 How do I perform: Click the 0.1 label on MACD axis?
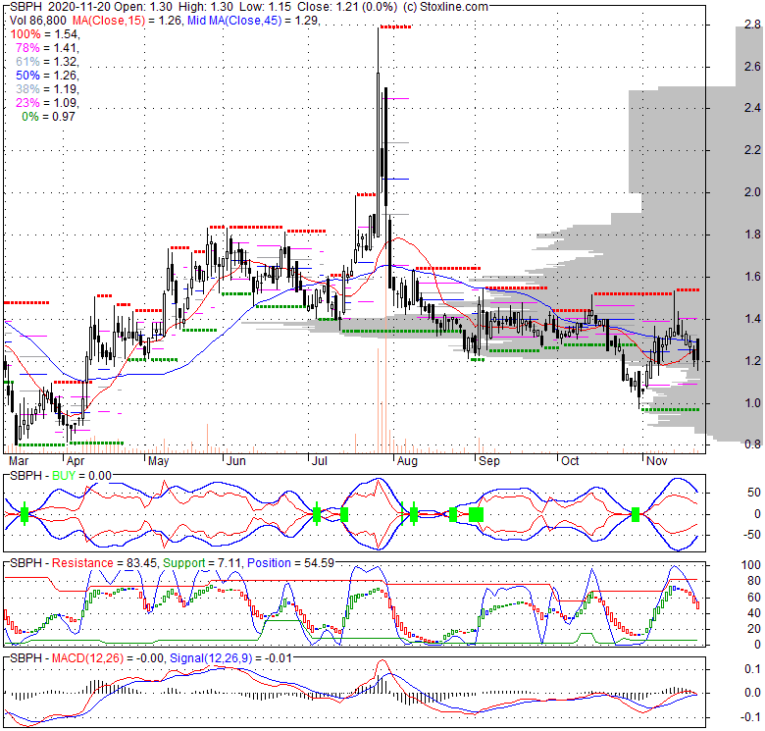click(752, 669)
